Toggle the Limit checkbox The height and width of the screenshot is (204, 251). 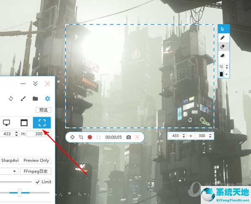[38, 182]
